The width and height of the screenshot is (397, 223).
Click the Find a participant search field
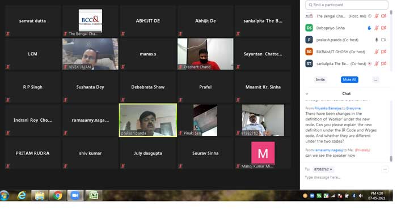click(x=347, y=5)
